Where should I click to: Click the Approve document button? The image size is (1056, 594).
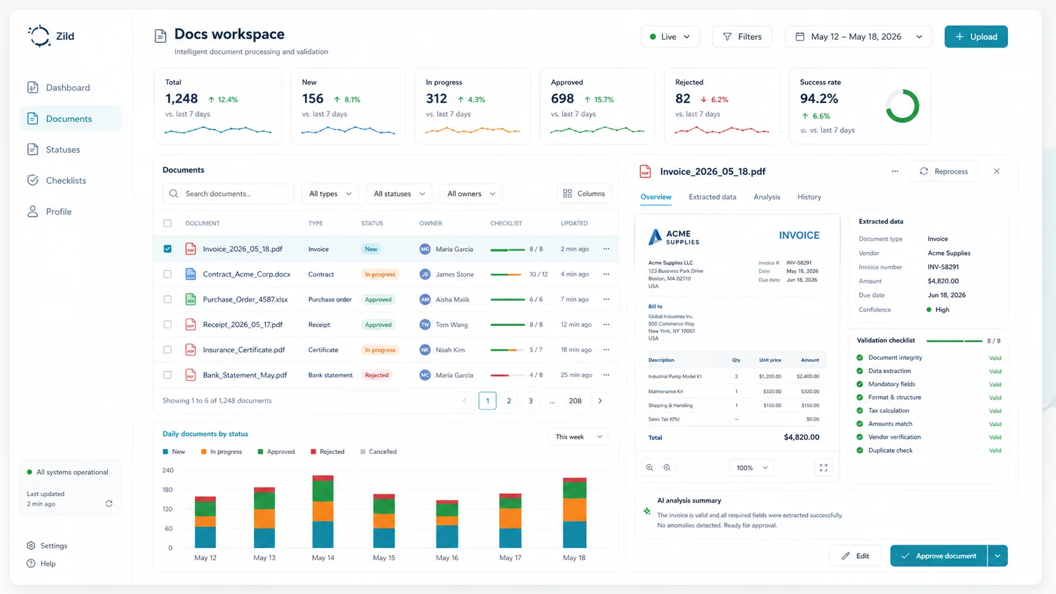tap(938, 556)
